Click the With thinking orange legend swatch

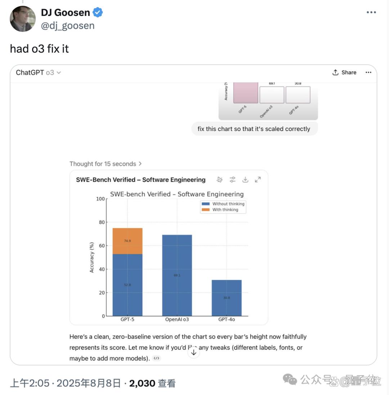pyautogui.click(x=206, y=210)
